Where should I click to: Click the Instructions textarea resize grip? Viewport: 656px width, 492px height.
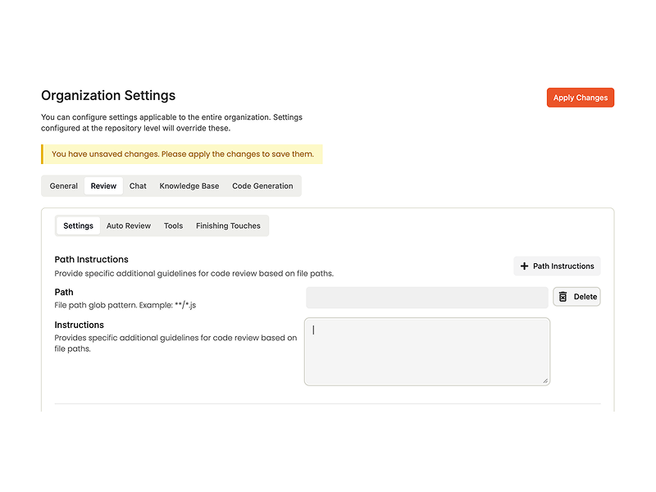click(x=545, y=380)
